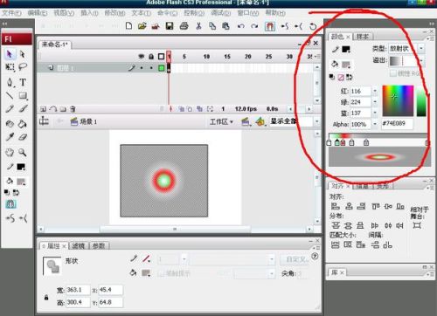Open the Edit Symbols dropdown icon
The height and width of the screenshot is (316, 437).
[x=260, y=121]
